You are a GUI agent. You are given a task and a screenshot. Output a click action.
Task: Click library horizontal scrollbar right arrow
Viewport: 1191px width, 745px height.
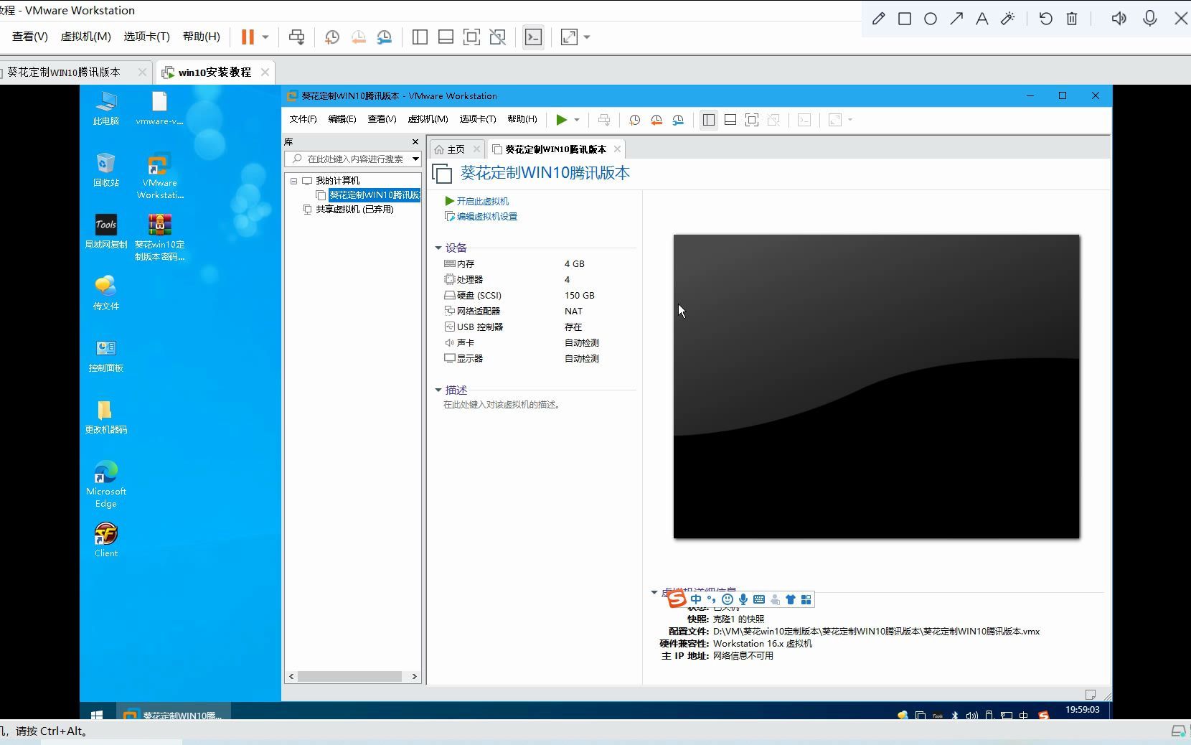coord(414,676)
